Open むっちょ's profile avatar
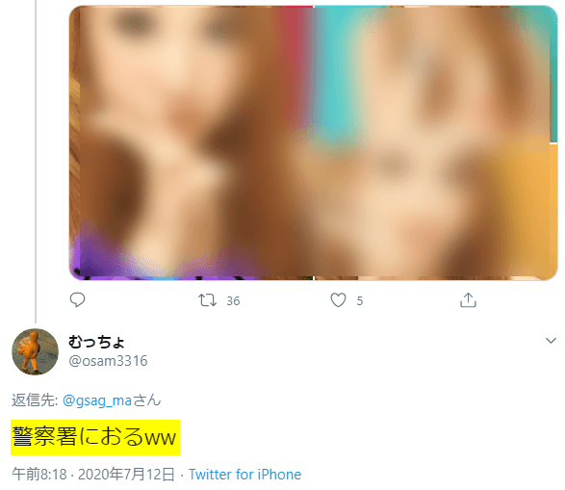The height and width of the screenshot is (490, 565). (x=35, y=351)
